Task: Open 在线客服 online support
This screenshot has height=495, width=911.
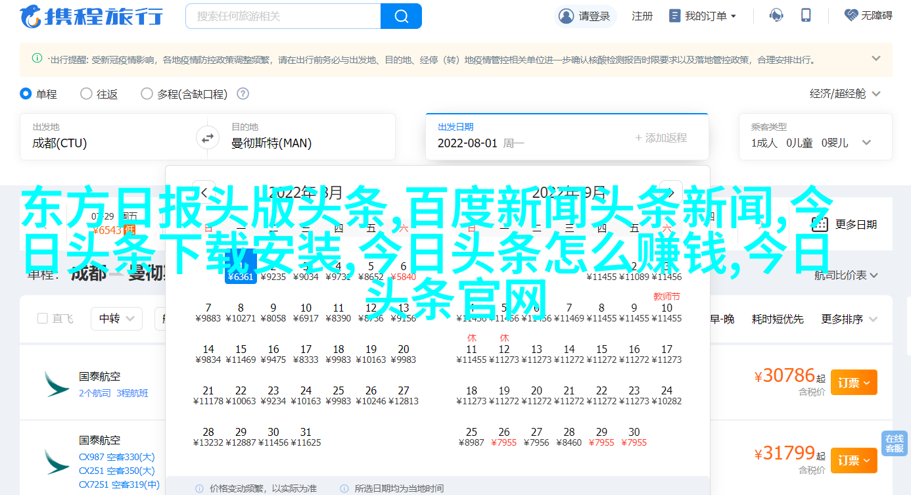Action: [x=894, y=444]
